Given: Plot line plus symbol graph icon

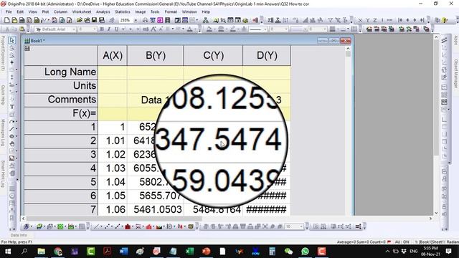Looking at the screenshot, I should pyautogui.click(x=118, y=226).
